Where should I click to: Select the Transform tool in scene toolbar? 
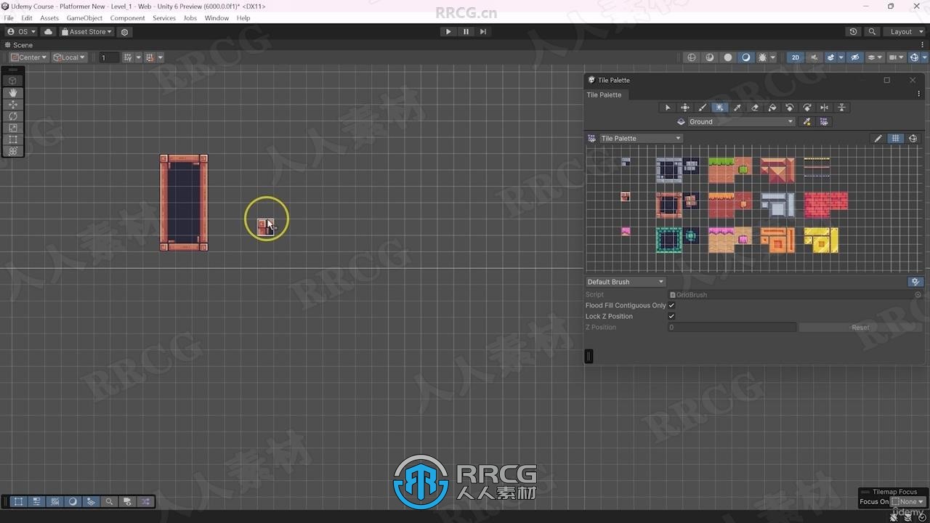tap(13, 151)
